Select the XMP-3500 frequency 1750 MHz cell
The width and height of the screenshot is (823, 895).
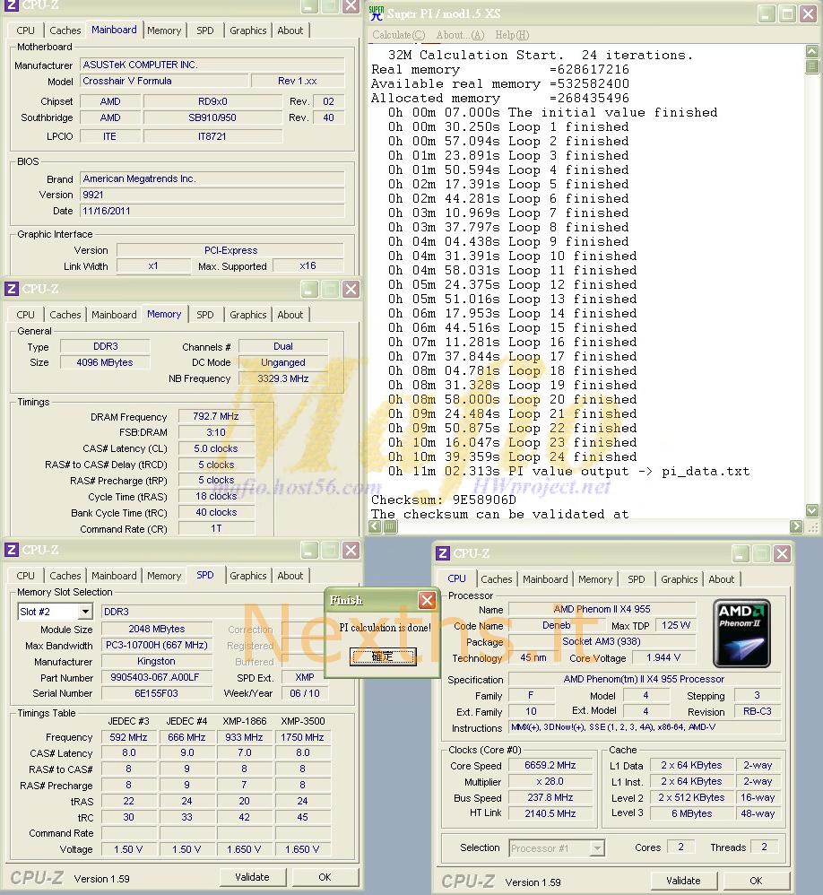point(302,737)
